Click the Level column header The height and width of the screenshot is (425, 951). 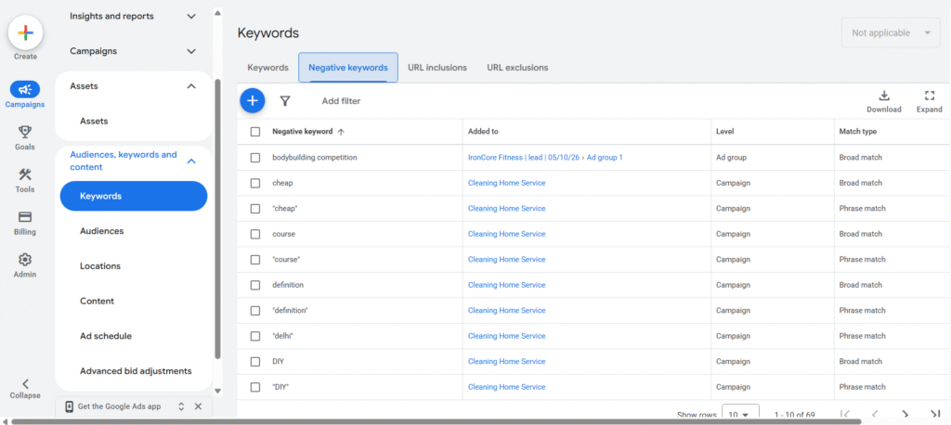click(x=724, y=132)
